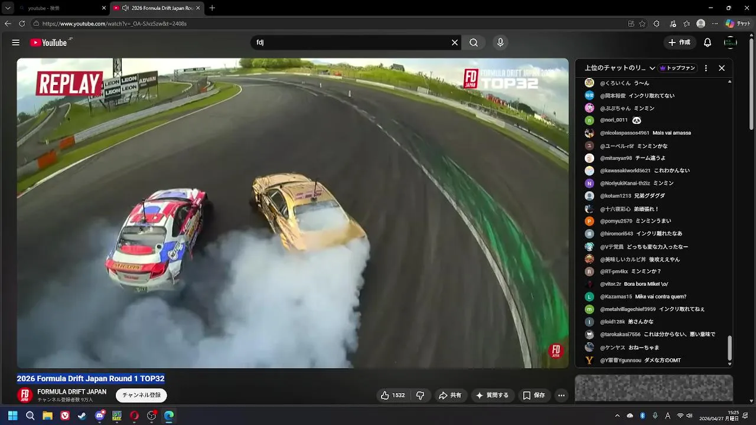Open Steam from the taskbar
The width and height of the screenshot is (756, 425).
click(x=82, y=416)
